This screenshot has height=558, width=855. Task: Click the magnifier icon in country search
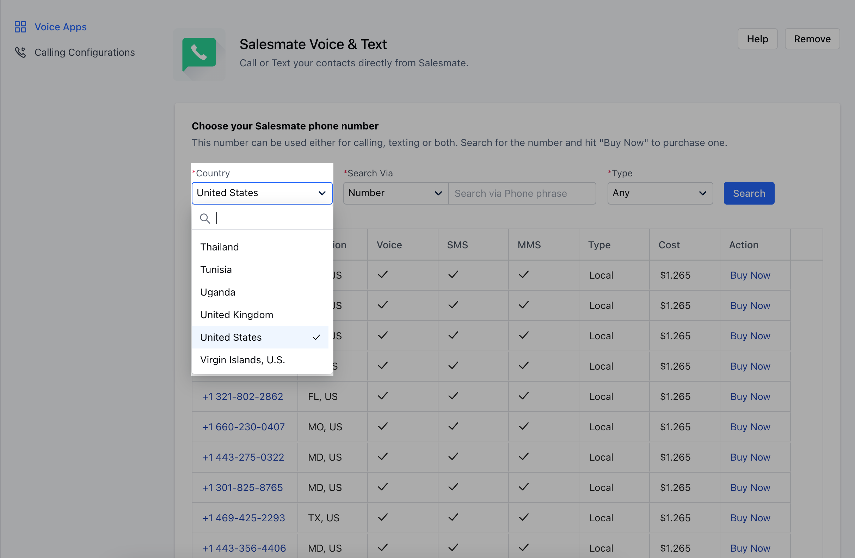point(205,218)
